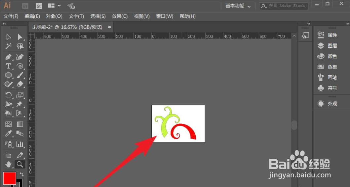
Task: Select the Perspective Grid tool
Action: pyautogui.click(x=20, y=113)
